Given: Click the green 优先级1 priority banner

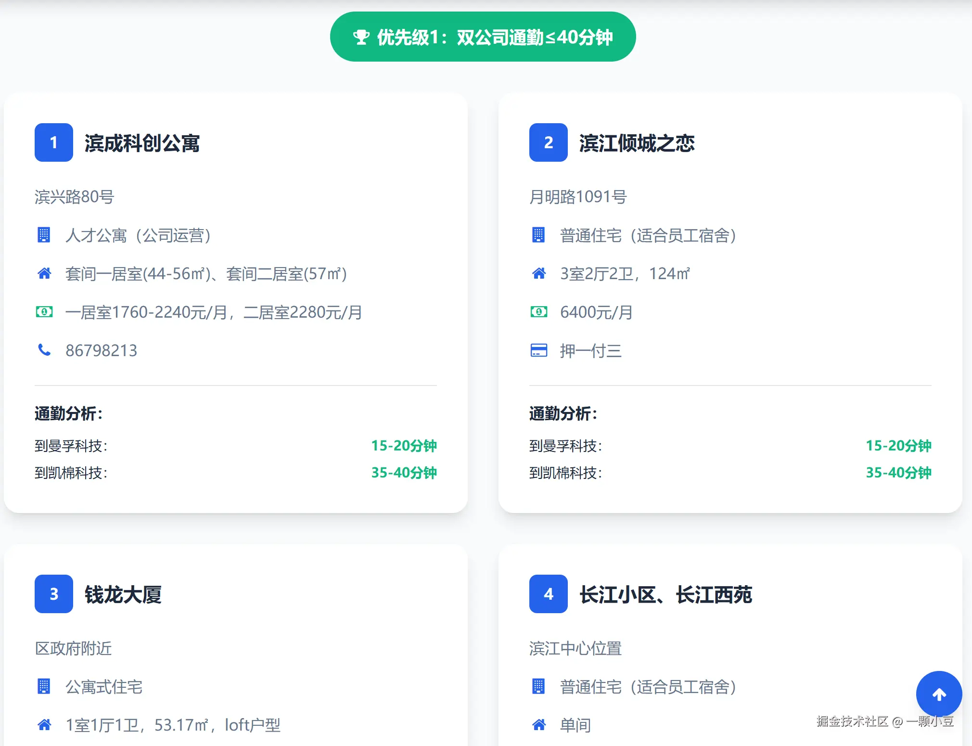Looking at the screenshot, I should pos(483,37).
